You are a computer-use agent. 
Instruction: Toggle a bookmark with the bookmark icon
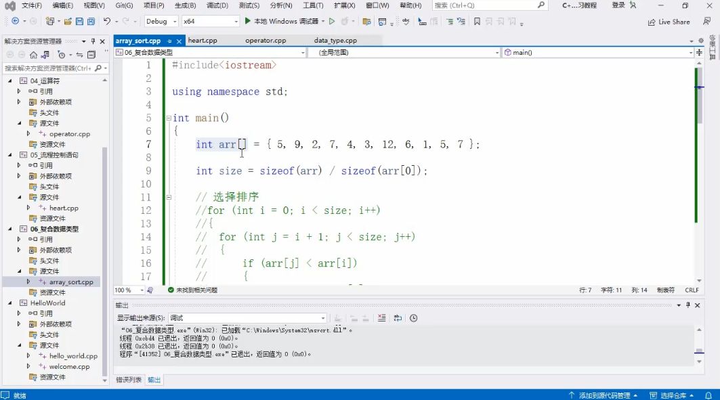pos(477,22)
